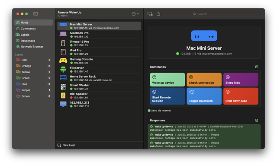
Task: Select the Smart Washer host row
Action: click(99, 87)
